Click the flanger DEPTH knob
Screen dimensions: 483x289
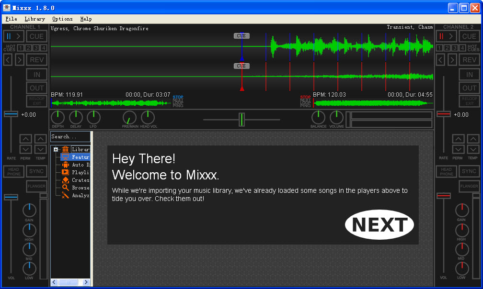click(57, 117)
